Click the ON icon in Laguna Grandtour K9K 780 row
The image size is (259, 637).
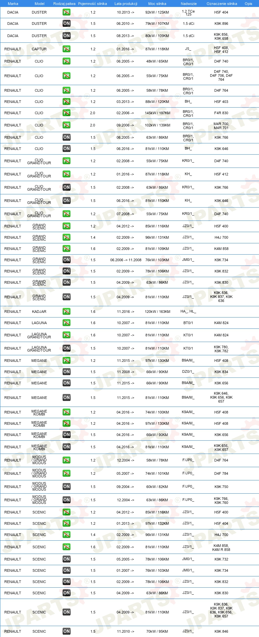coord(67,348)
